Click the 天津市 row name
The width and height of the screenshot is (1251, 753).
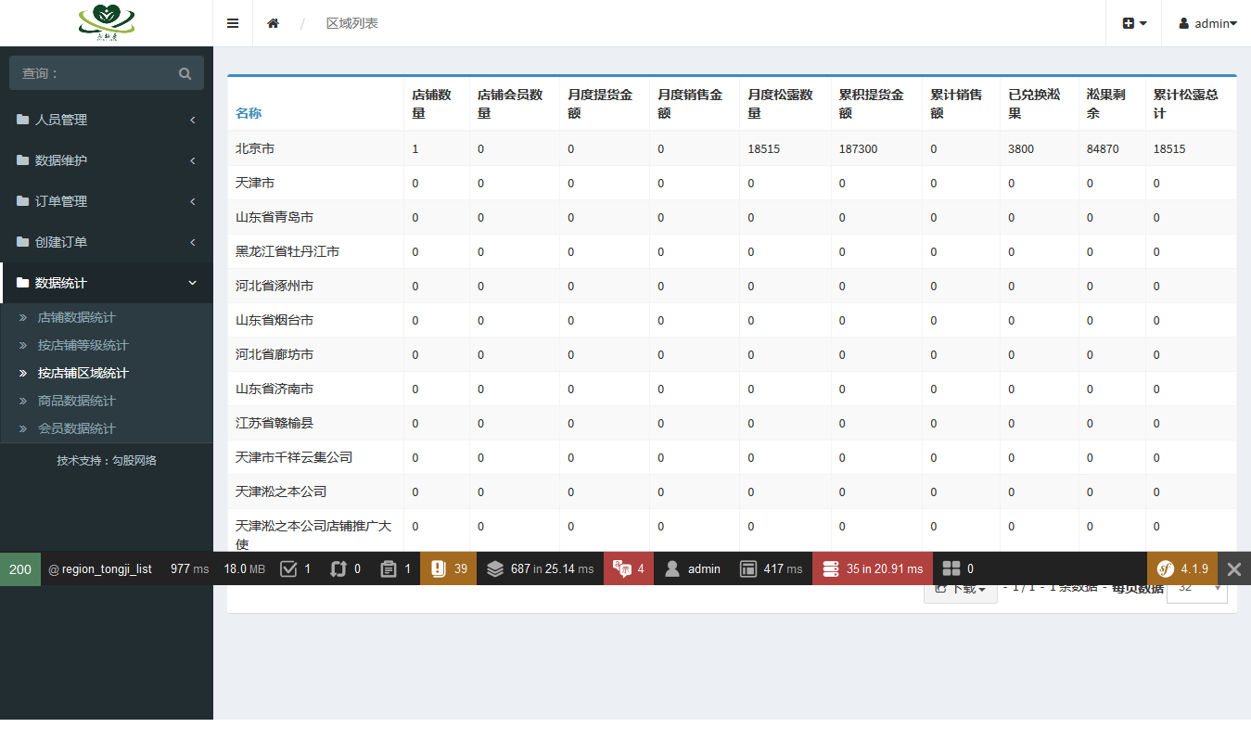255,183
